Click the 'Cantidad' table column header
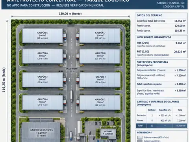 tap(152, 110)
